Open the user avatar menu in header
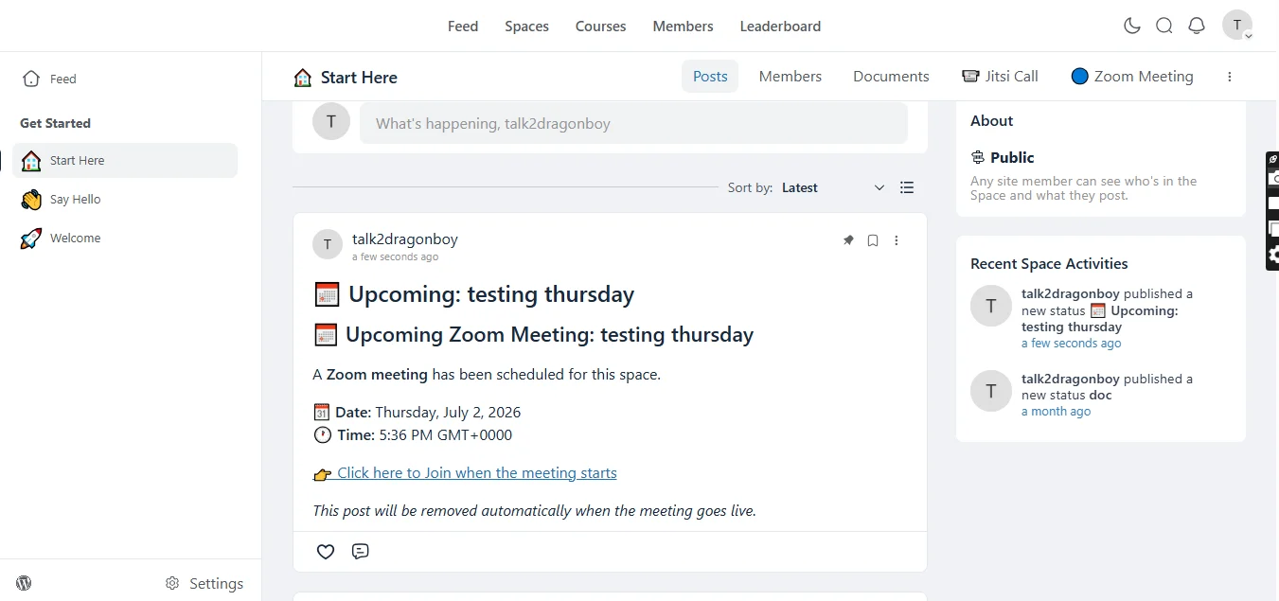This screenshot has height=601, width=1279. pyautogui.click(x=1237, y=26)
